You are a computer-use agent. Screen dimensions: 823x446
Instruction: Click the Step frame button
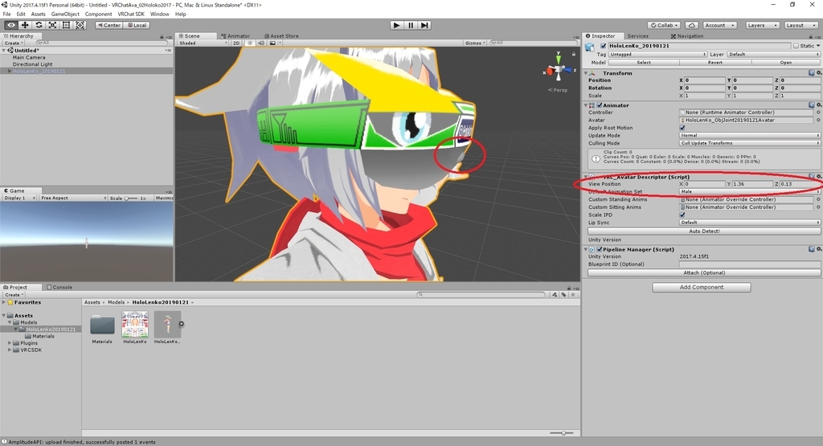point(424,25)
